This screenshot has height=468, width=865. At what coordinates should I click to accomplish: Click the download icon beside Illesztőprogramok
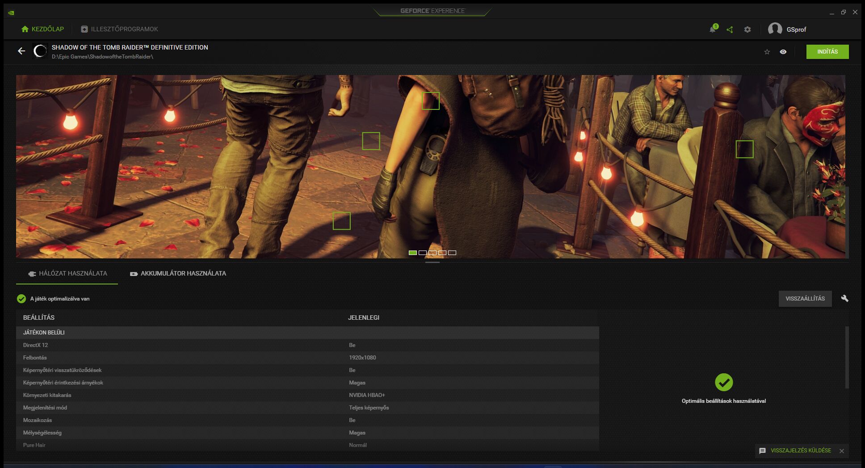(x=84, y=29)
